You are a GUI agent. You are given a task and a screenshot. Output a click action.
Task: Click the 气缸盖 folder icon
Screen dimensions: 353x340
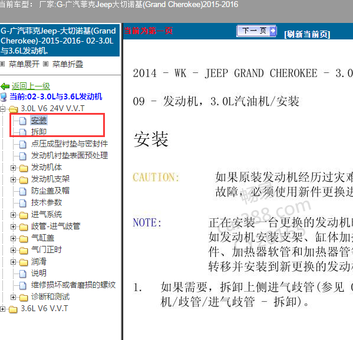point(24,238)
